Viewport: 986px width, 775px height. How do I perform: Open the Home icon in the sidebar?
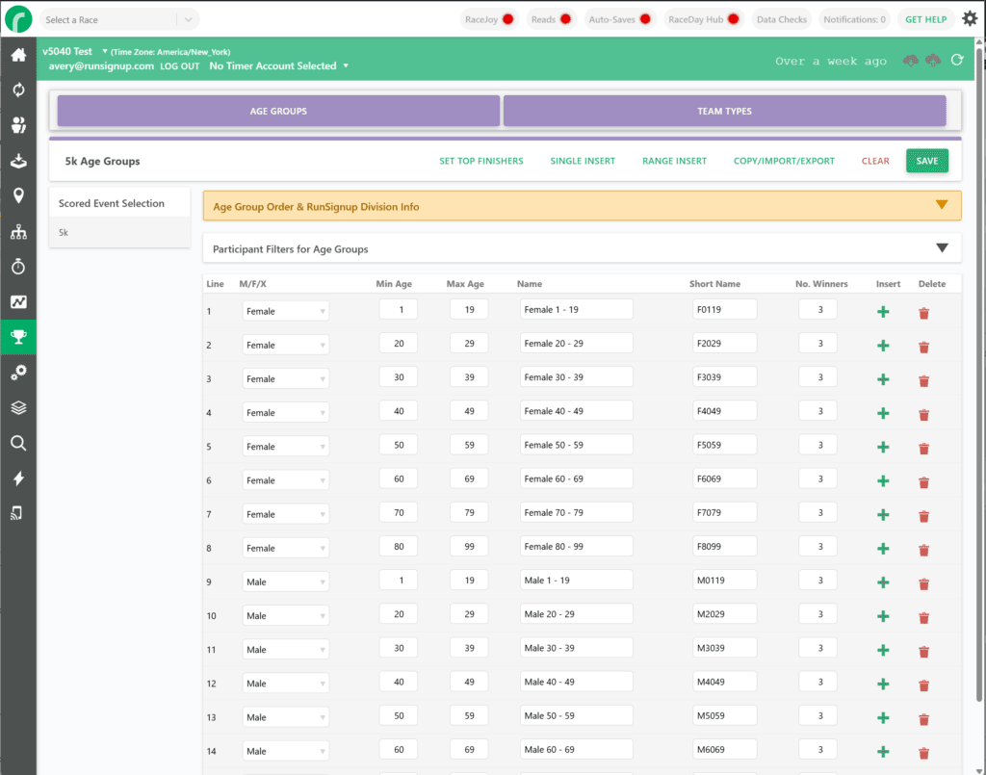[x=18, y=55]
